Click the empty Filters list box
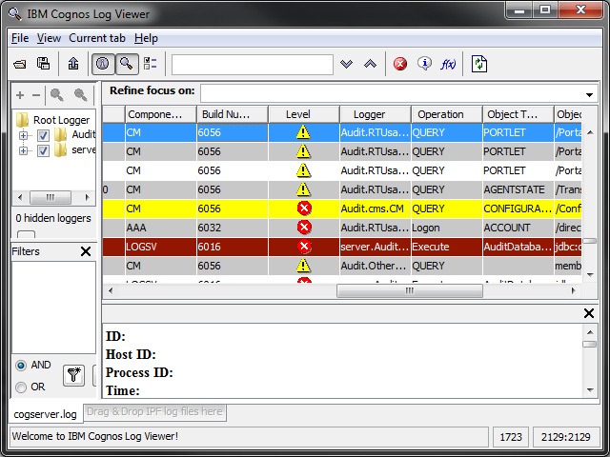 point(53,308)
